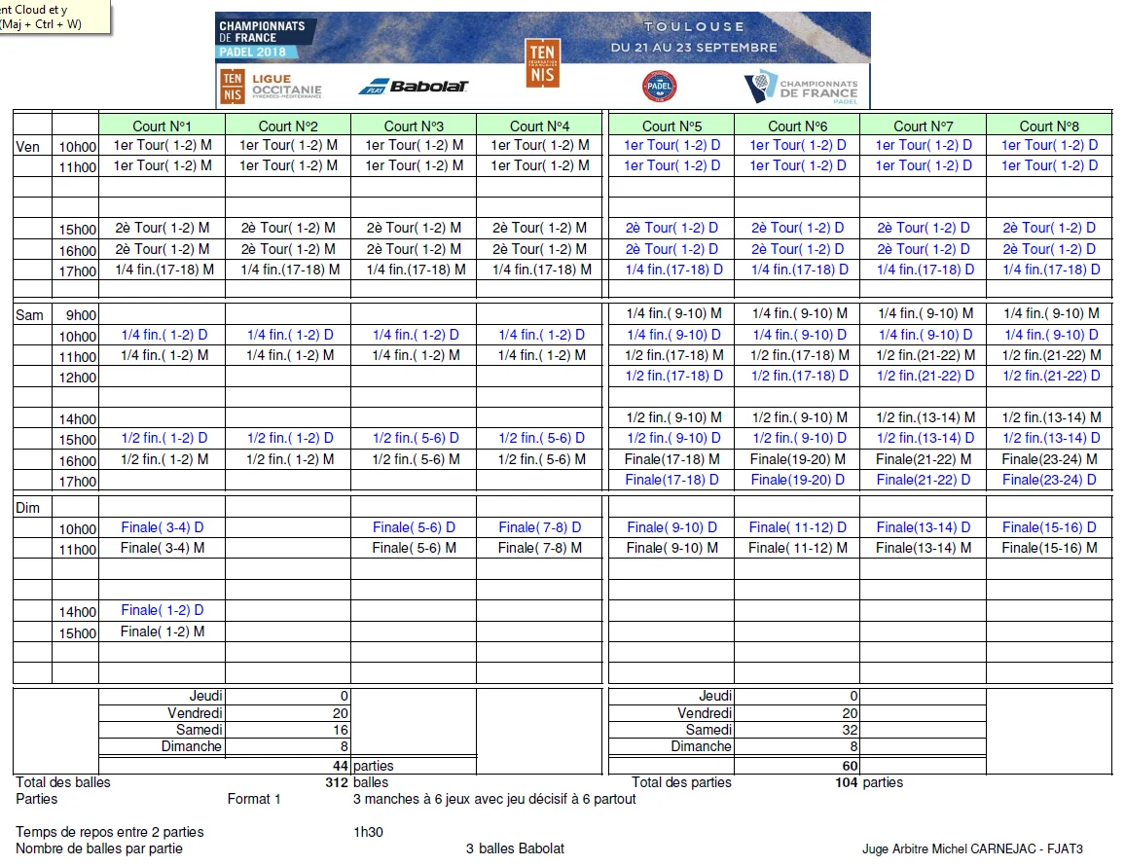The height and width of the screenshot is (866, 1125).
Task: Select the Court N°1 column header
Action: point(162,126)
